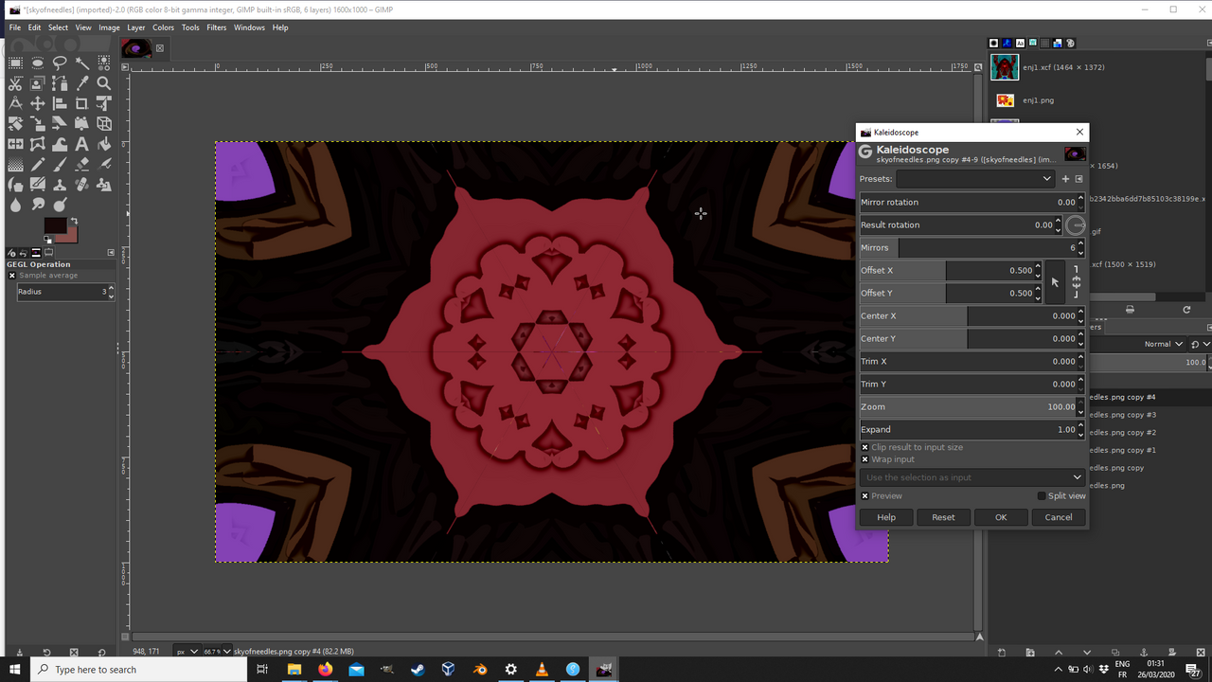Image resolution: width=1212 pixels, height=682 pixels.
Task: Open the Colors menu
Action: click(164, 27)
